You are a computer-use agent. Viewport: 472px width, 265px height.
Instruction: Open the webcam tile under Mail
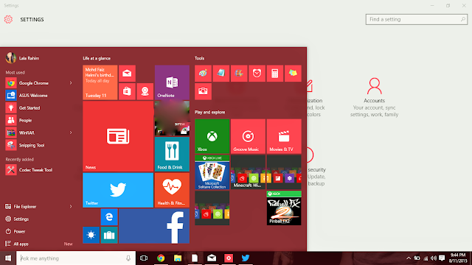click(x=145, y=91)
